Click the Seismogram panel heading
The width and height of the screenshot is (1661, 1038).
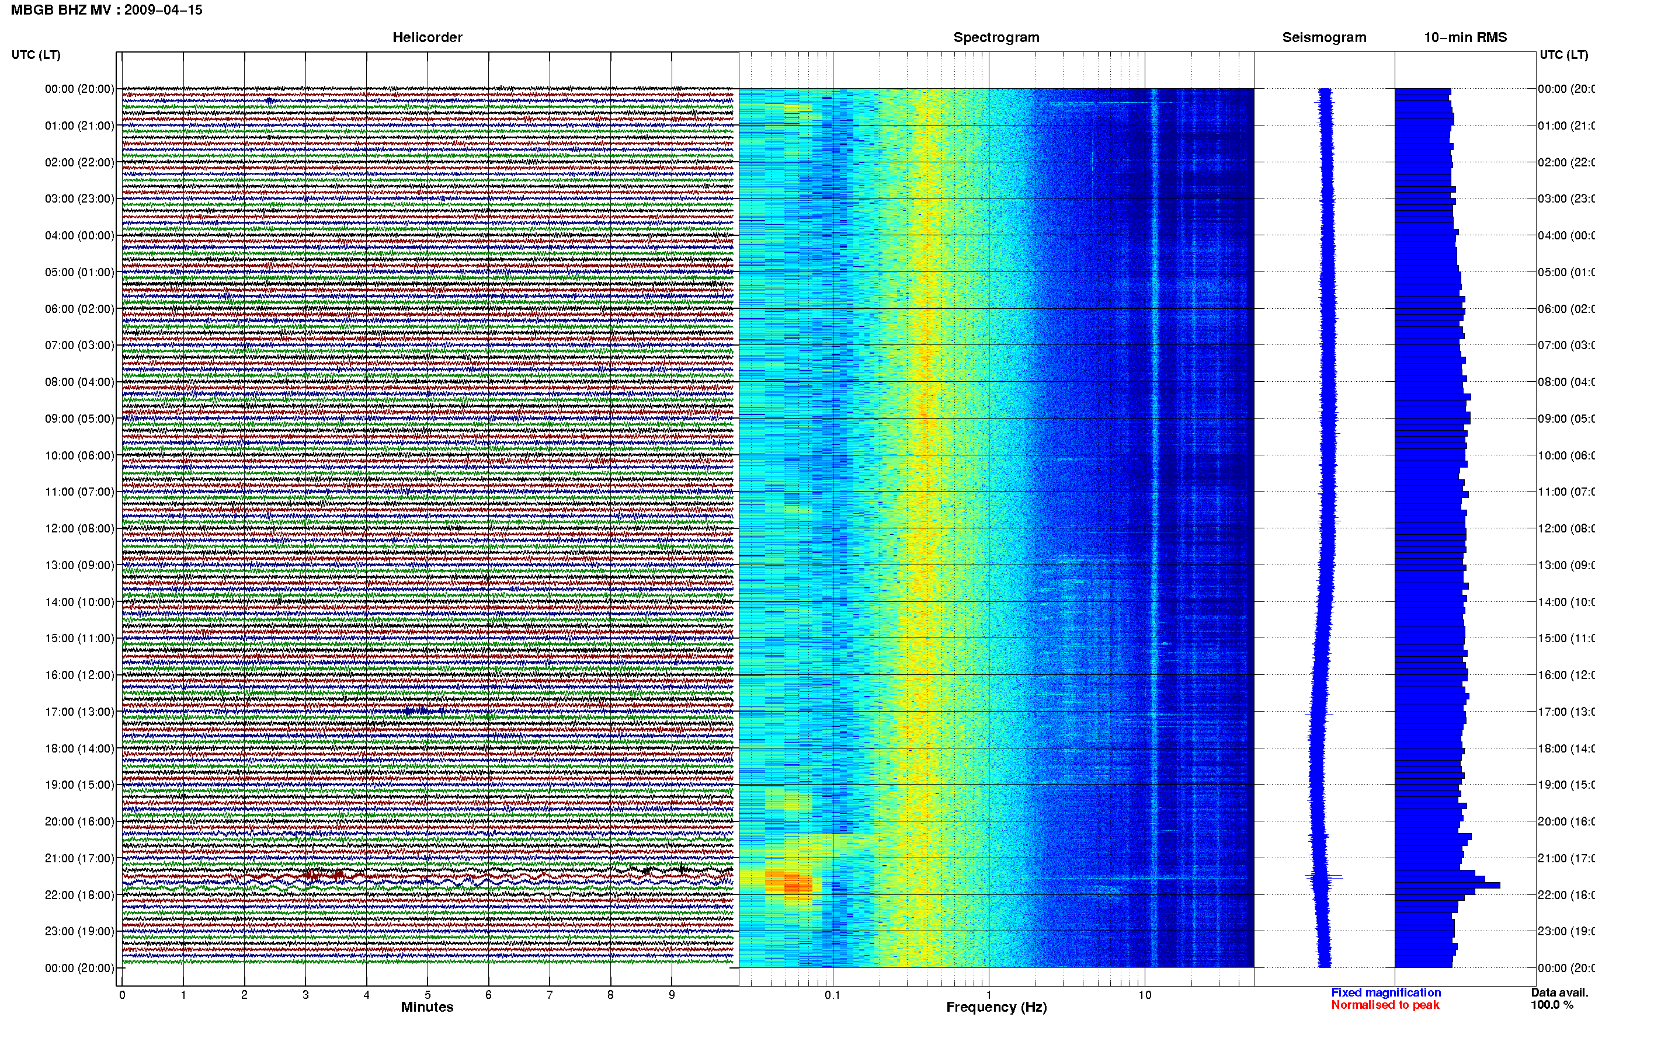pos(1324,38)
